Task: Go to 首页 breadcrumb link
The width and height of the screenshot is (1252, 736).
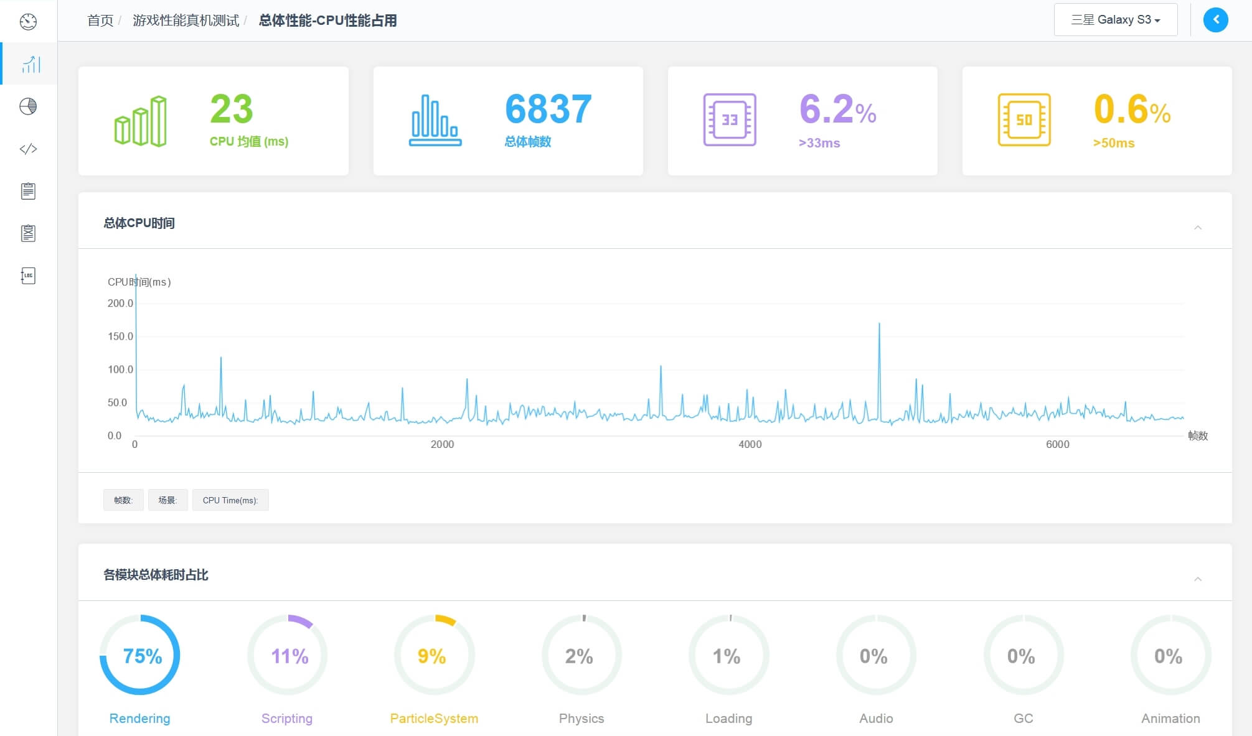Action: point(100,21)
